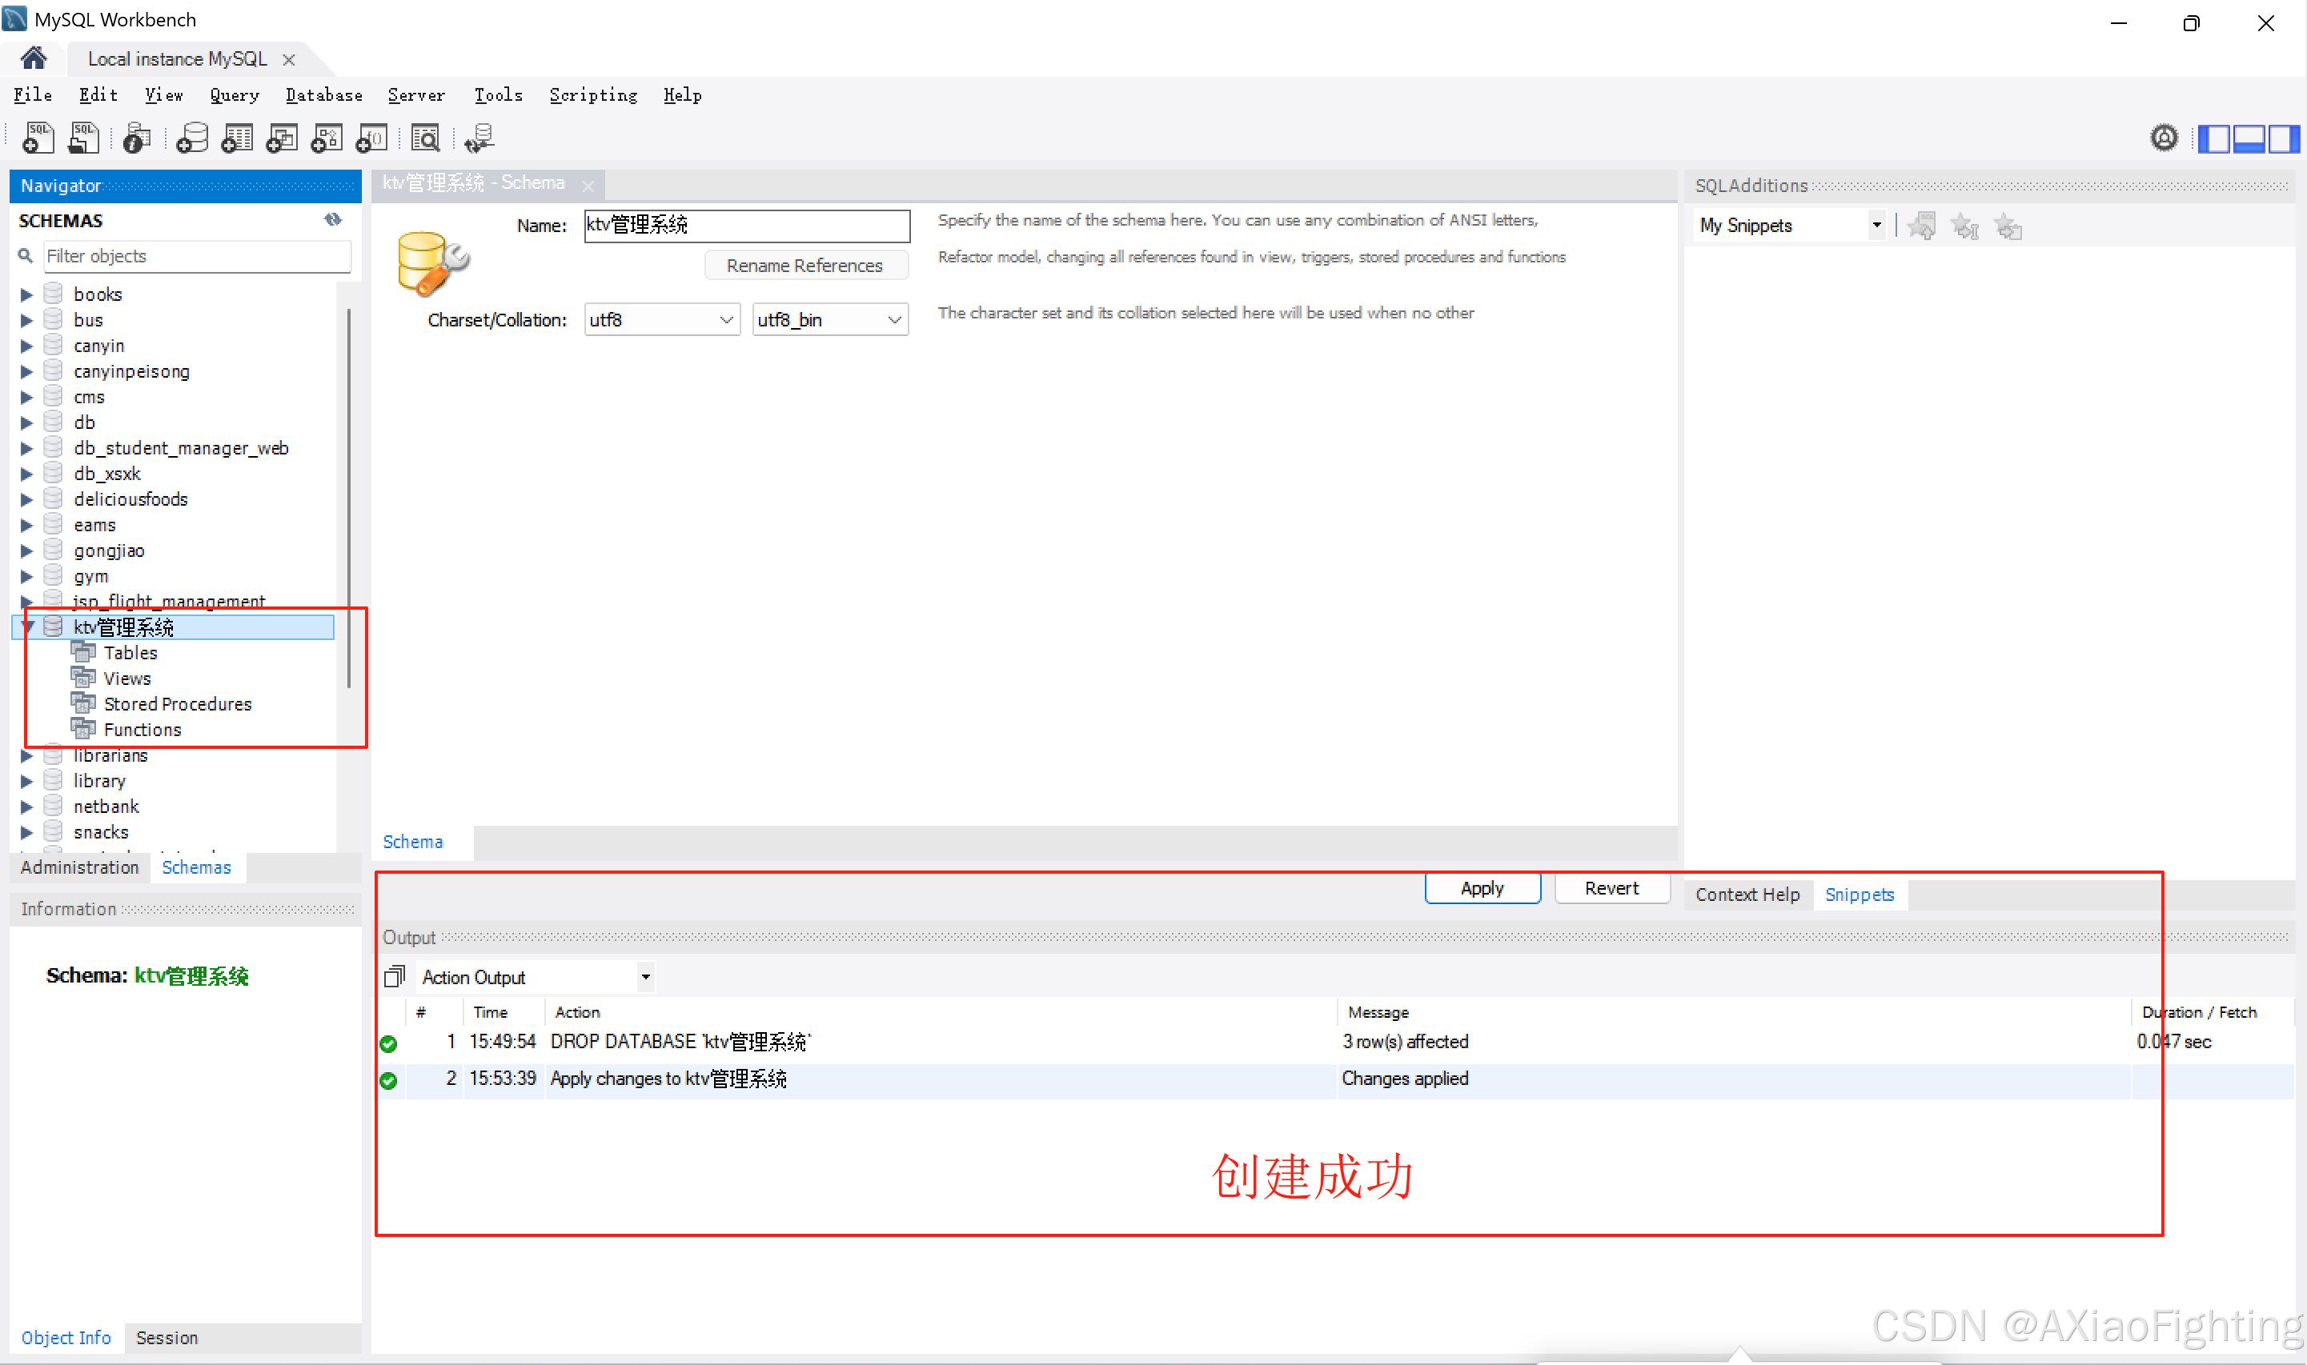Image resolution: width=2307 pixels, height=1365 pixels.
Task: Click the create new schema icon
Action: 191,138
